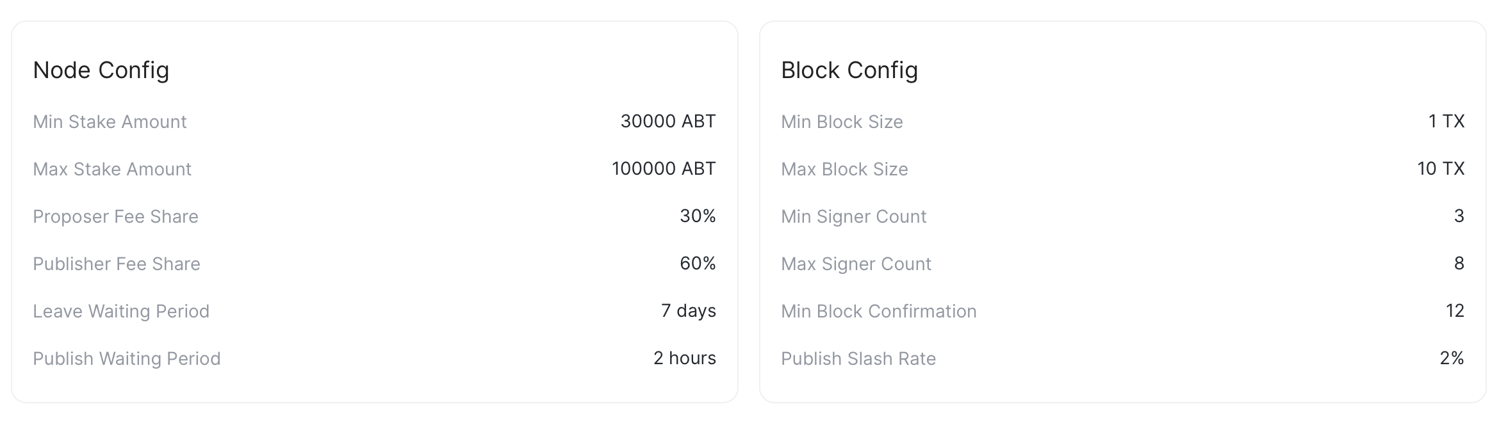Screen dimensions: 1499x425
Task: Select the 60% publisher fee value
Action: (x=698, y=264)
